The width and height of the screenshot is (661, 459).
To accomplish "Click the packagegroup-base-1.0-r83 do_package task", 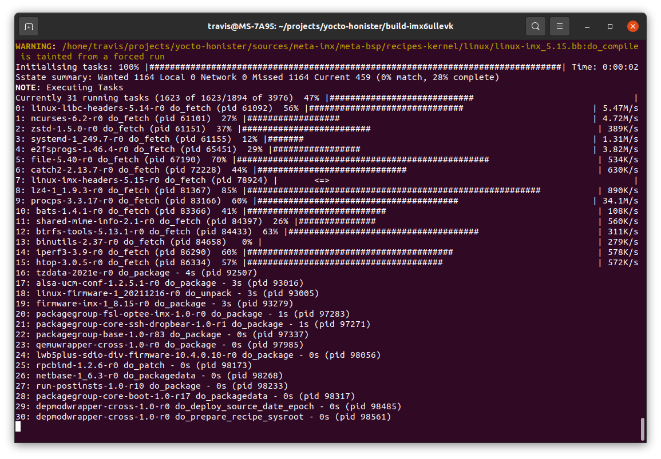I will click(163, 335).
